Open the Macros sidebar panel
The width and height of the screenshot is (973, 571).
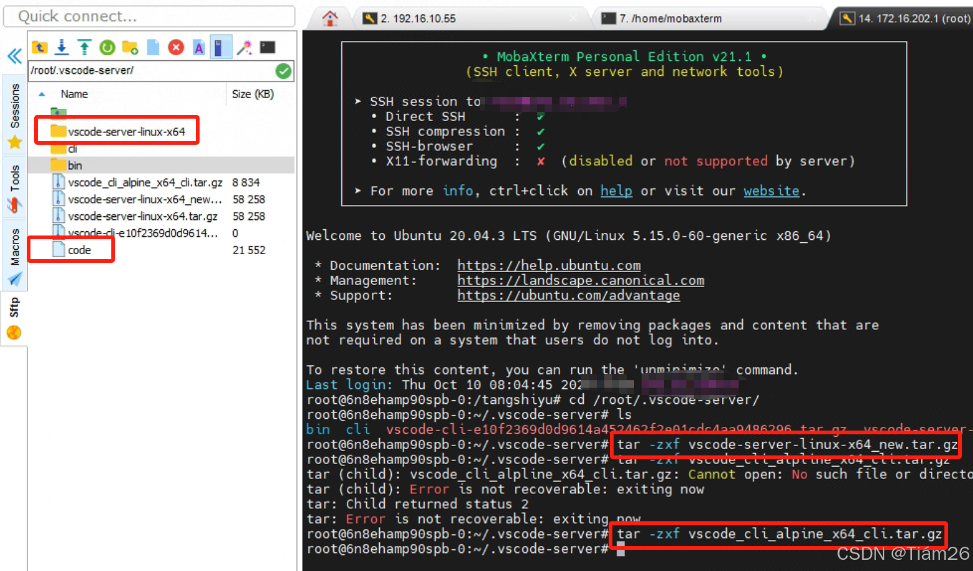tap(14, 247)
